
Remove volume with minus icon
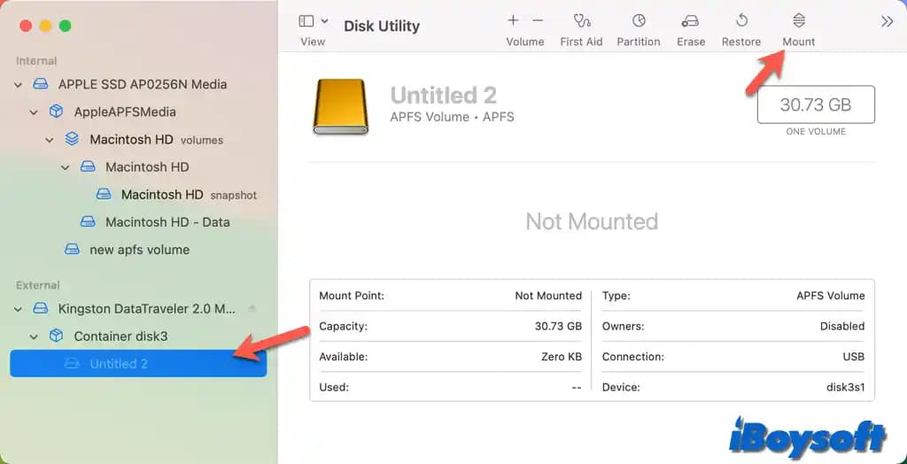[538, 20]
